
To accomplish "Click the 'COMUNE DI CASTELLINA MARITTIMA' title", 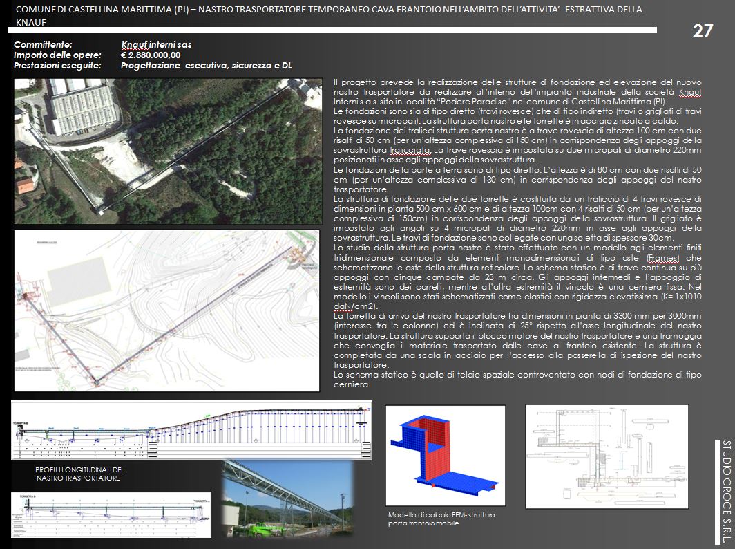I will pyautogui.click(x=329, y=15).
